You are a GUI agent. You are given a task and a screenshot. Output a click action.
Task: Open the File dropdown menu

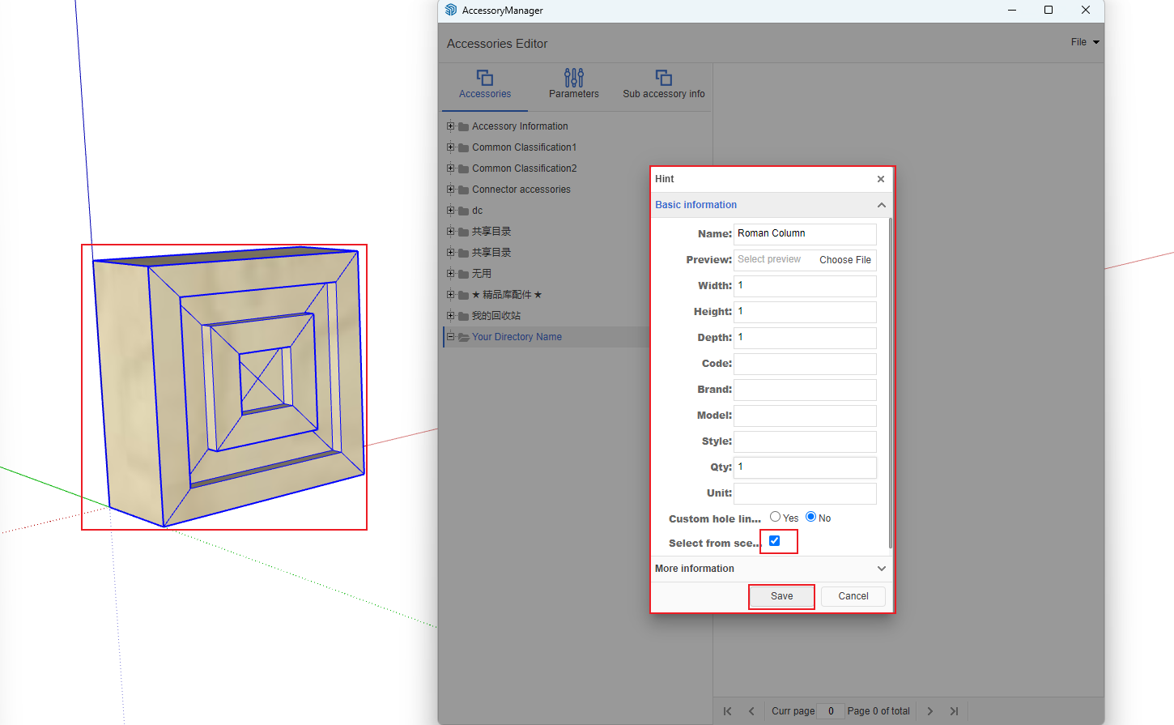(x=1085, y=42)
